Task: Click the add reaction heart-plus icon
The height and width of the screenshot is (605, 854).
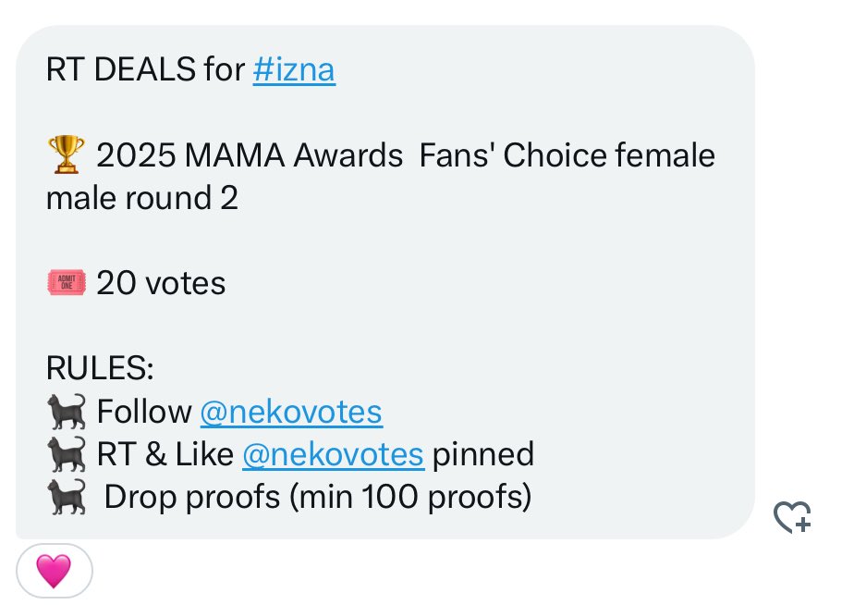Action: [792, 517]
